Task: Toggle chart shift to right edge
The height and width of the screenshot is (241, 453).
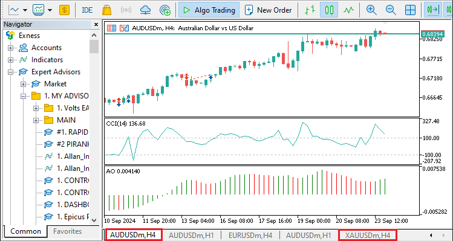Action: (433, 10)
